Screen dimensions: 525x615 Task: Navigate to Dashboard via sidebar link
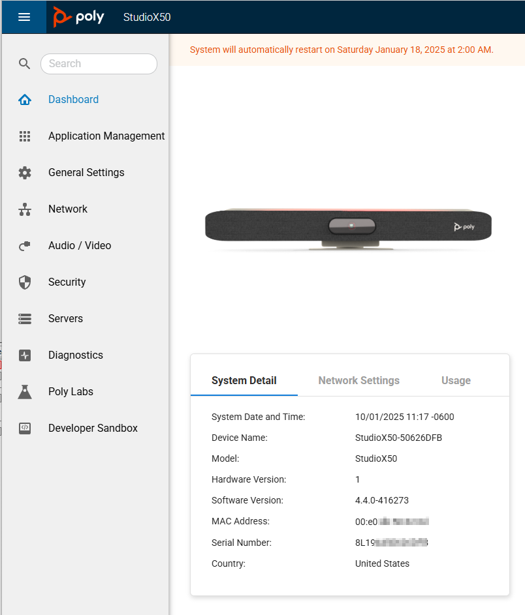point(73,99)
